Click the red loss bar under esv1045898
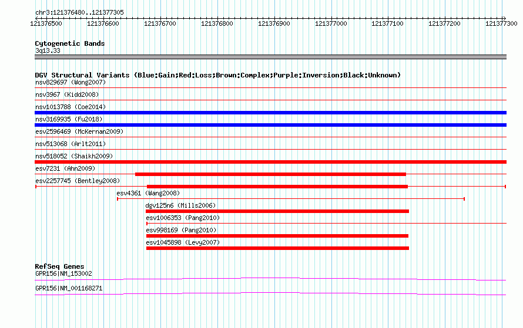The image size is (523, 328). (277, 248)
